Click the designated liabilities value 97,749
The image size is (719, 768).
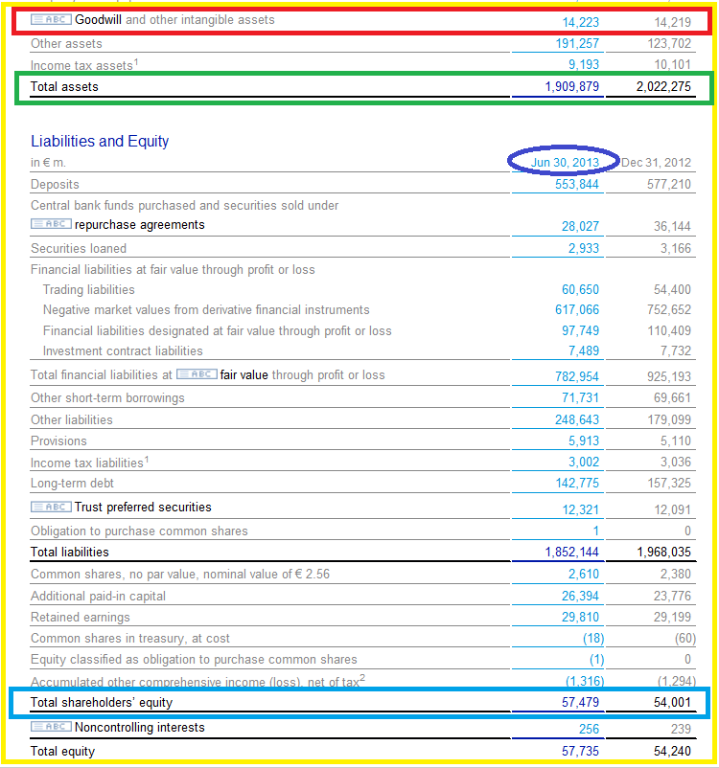pyautogui.click(x=580, y=330)
